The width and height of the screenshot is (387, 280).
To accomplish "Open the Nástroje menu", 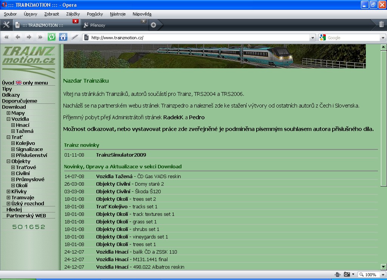I will (118, 14).
